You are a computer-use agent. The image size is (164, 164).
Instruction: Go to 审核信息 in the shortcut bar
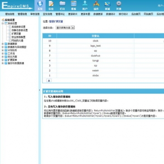click(35, 14)
